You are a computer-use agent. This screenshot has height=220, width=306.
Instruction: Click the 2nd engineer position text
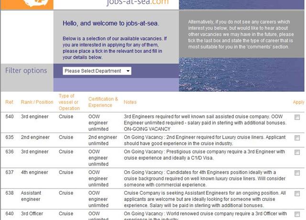[35, 137]
